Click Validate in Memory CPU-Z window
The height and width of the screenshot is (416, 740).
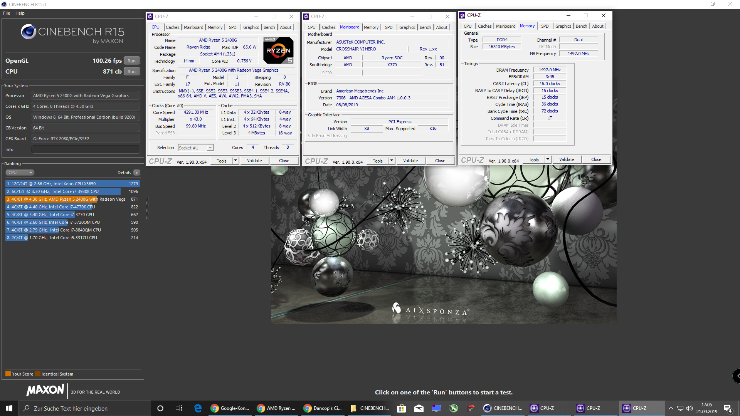[567, 160]
